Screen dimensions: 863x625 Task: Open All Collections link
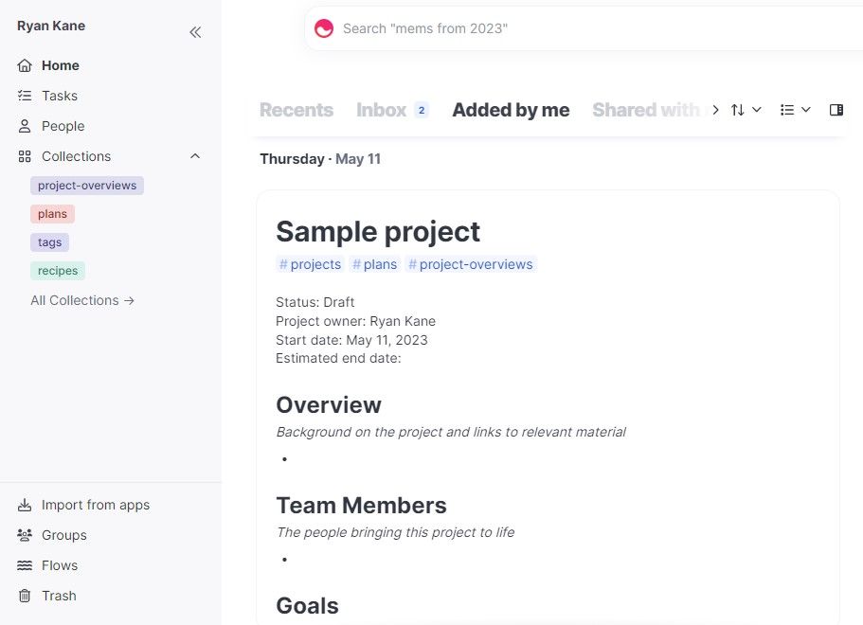pyautogui.click(x=82, y=300)
